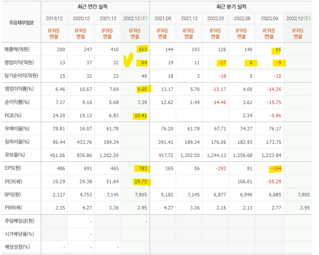Click the quick ratio value '96.44'
Image resolution: width=319 pixels, height=255 pixels.
tap(59, 142)
